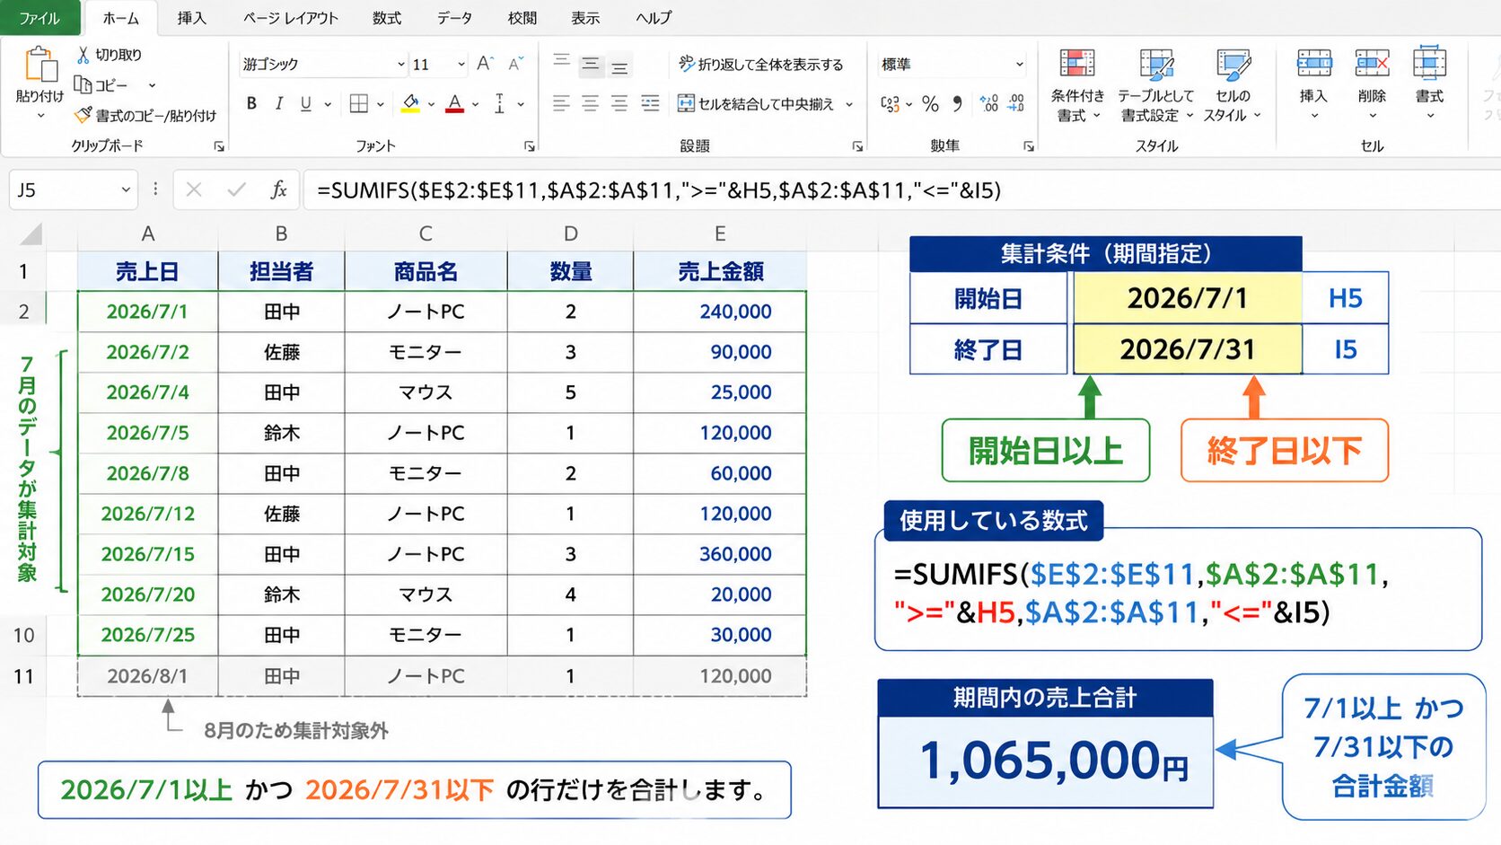The height and width of the screenshot is (845, 1501).
Task: Switch to the Review tab
Action: [522, 18]
